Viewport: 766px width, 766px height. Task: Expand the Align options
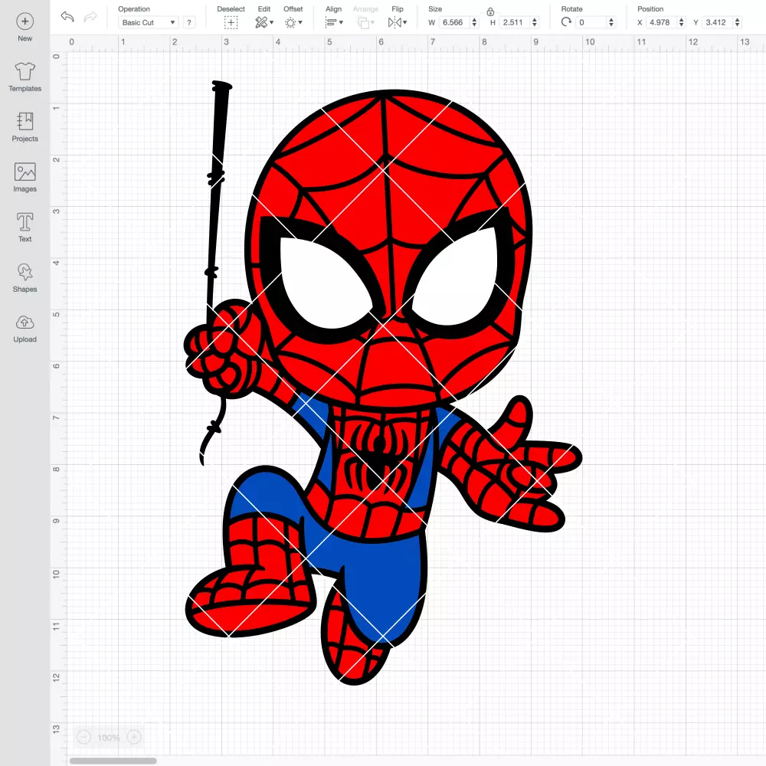(x=334, y=22)
